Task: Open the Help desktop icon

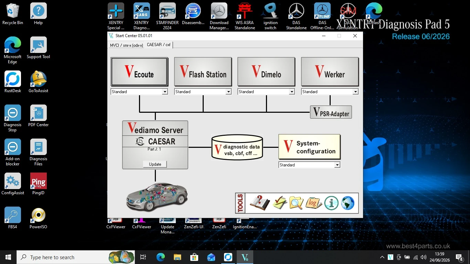Action: (x=39, y=14)
